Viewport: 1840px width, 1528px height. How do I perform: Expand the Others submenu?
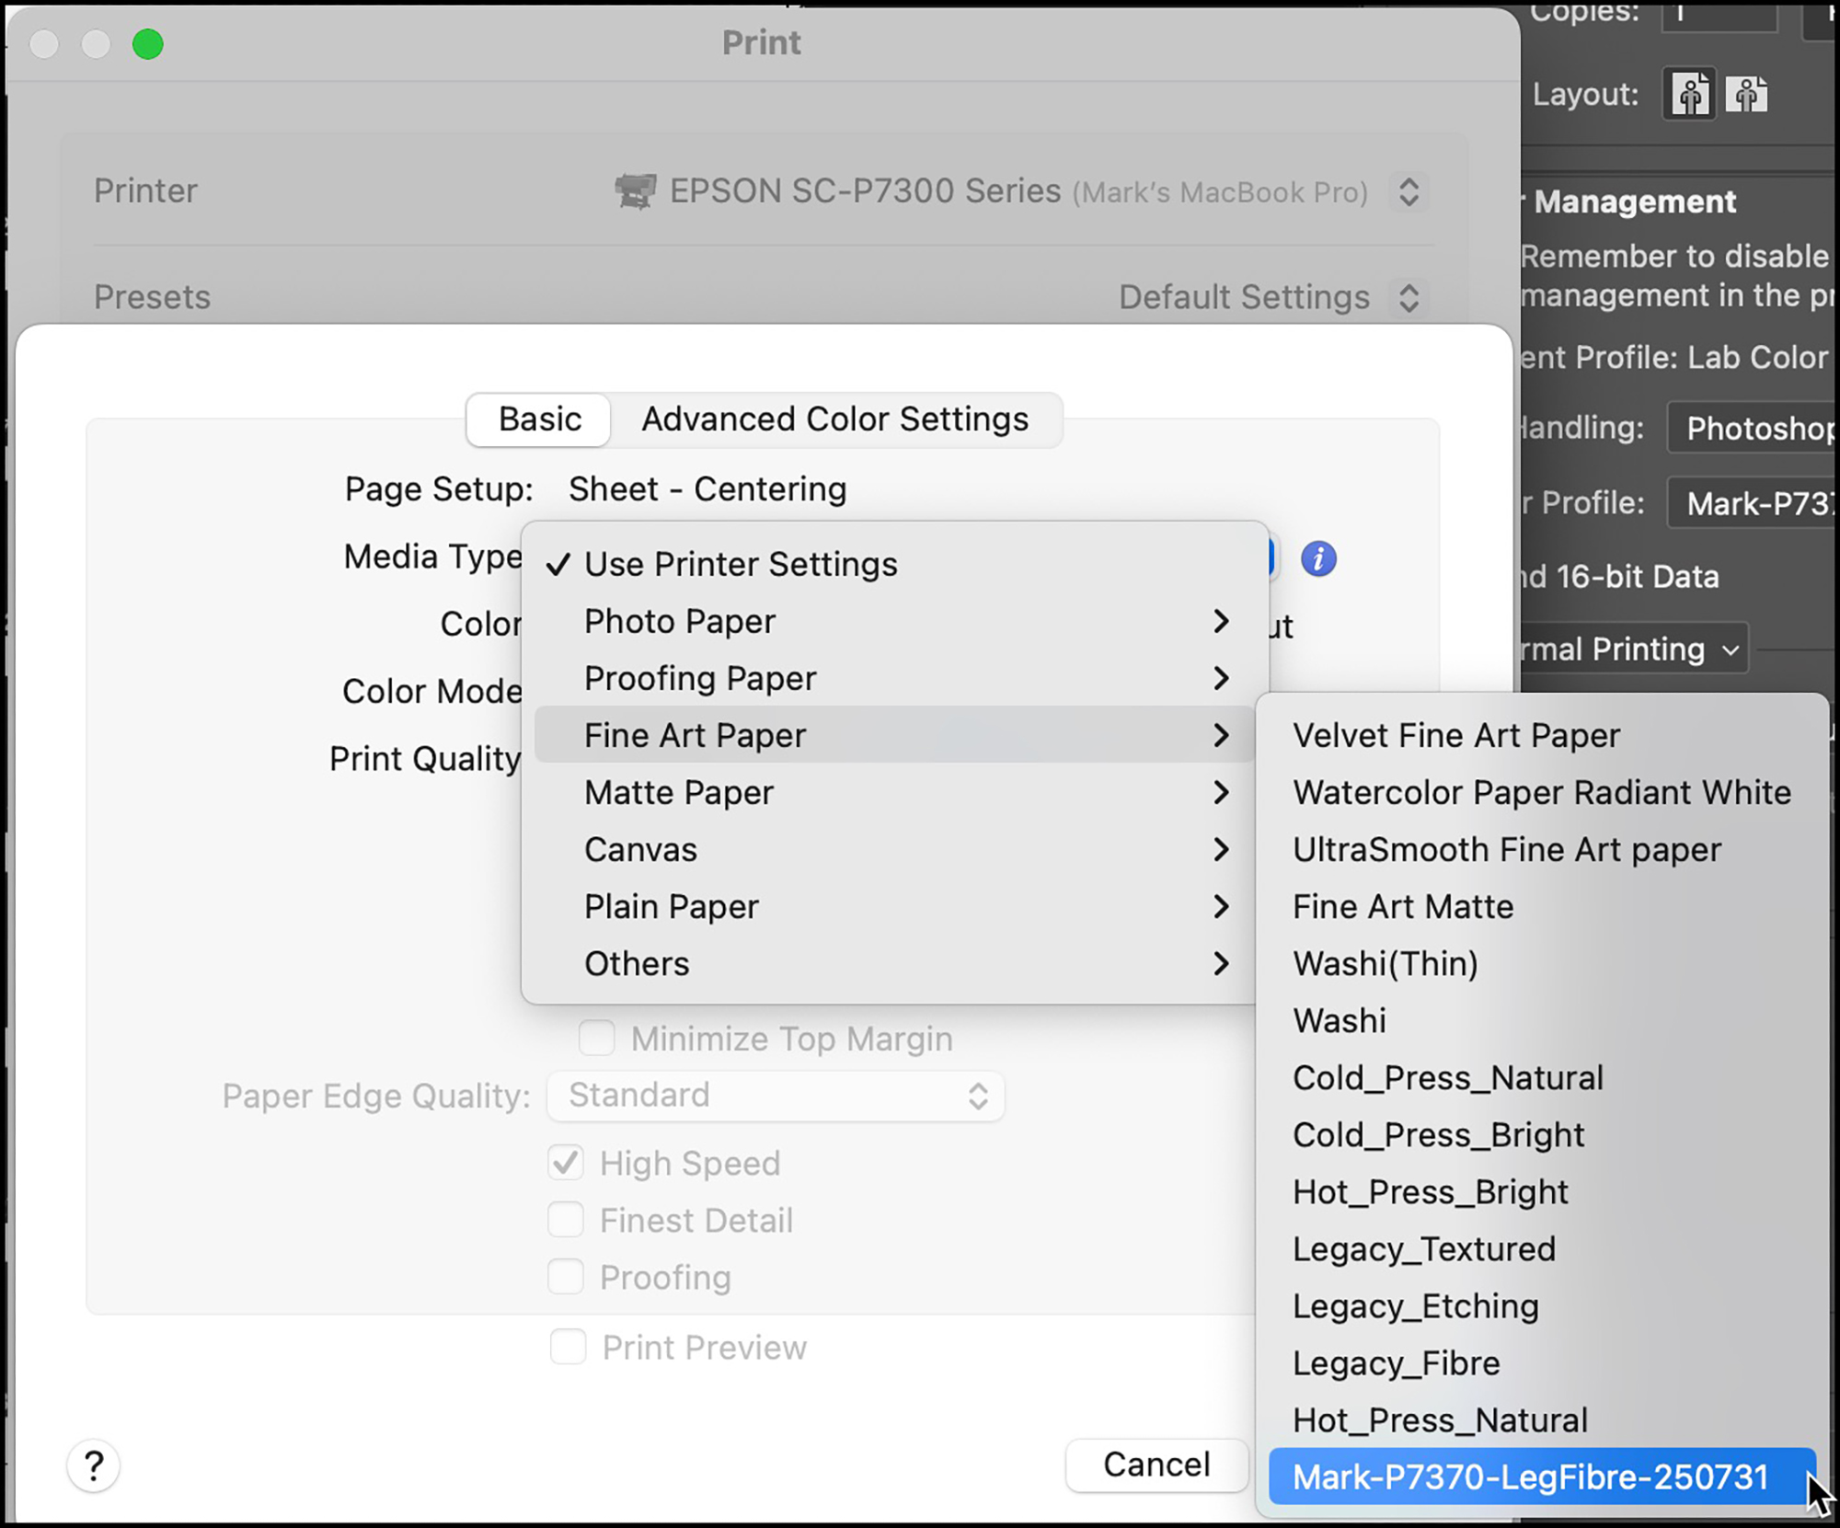(893, 963)
